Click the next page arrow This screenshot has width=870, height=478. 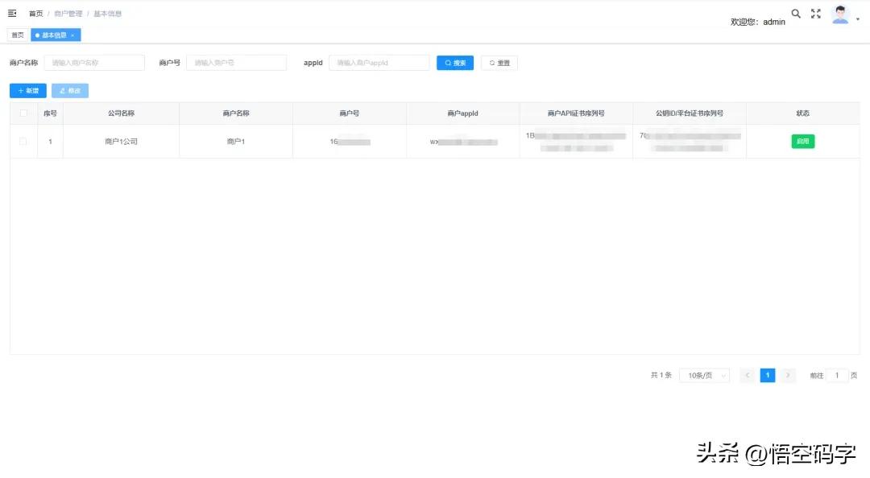point(787,376)
